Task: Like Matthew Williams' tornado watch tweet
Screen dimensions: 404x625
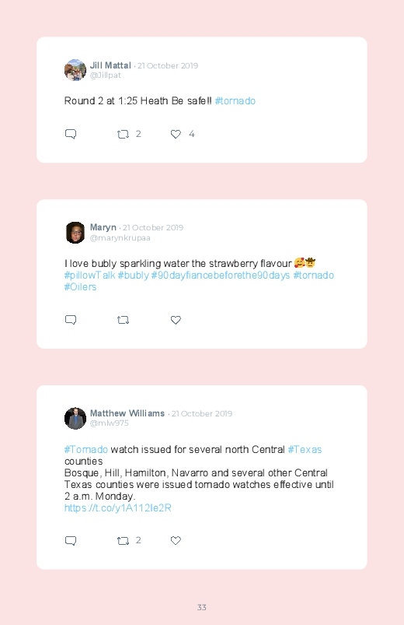Action: pos(176,540)
